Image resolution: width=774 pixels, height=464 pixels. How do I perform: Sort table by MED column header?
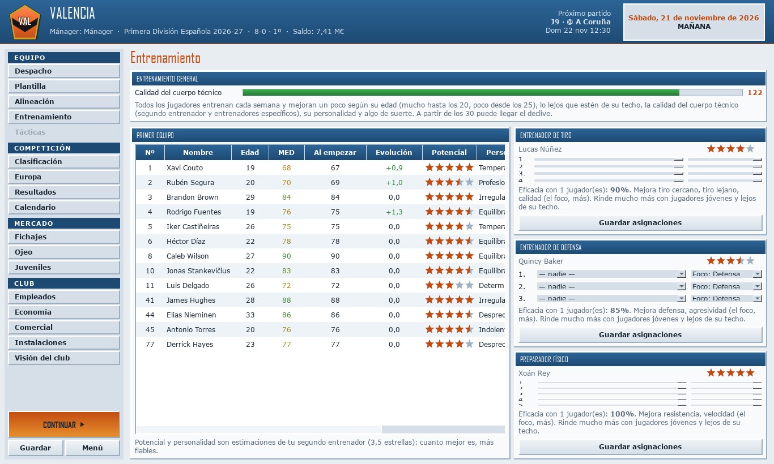pos(286,152)
